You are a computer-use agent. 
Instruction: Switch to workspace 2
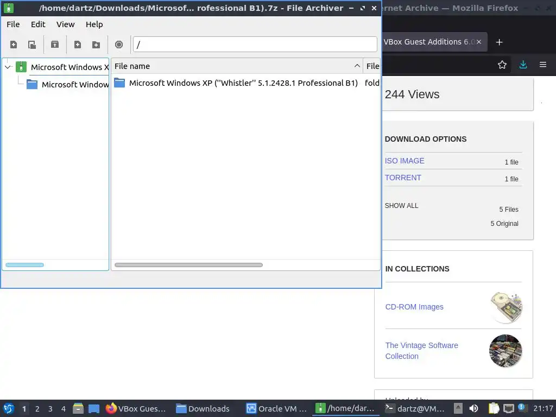tap(37, 409)
